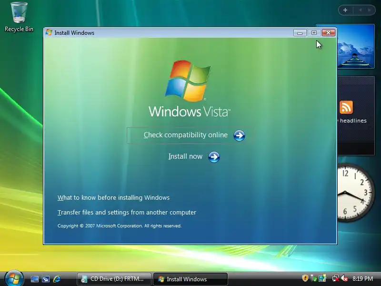Click the blue arrow beside Install now
The width and height of the screenshot is (381, 286).
point(214,157)
